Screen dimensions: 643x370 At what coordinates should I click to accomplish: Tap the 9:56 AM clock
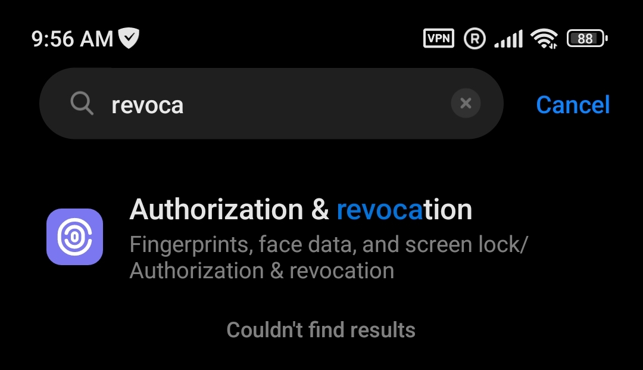click(x=72, y=39)
